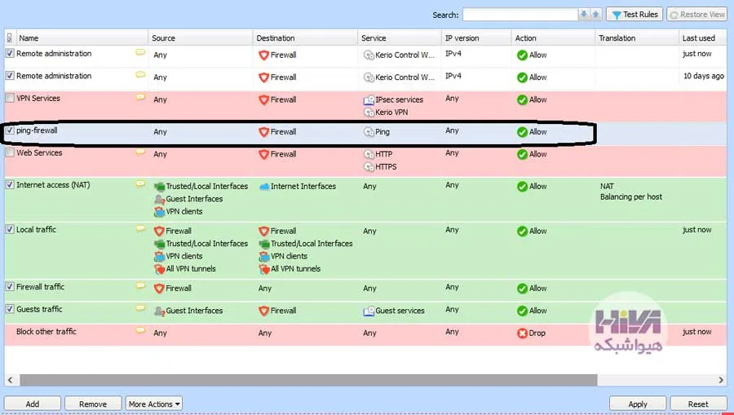Viewport: 734px width, 415px height.
Task: Click the IPsec services group icon
Action: point(369,99)
